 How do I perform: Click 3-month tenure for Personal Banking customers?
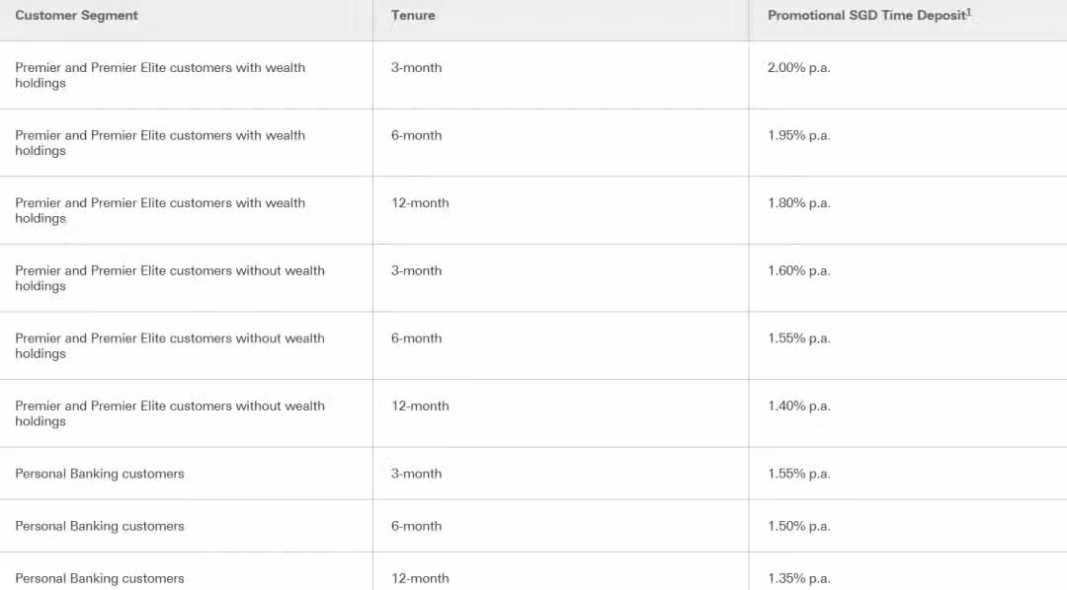tap(417, 474)
